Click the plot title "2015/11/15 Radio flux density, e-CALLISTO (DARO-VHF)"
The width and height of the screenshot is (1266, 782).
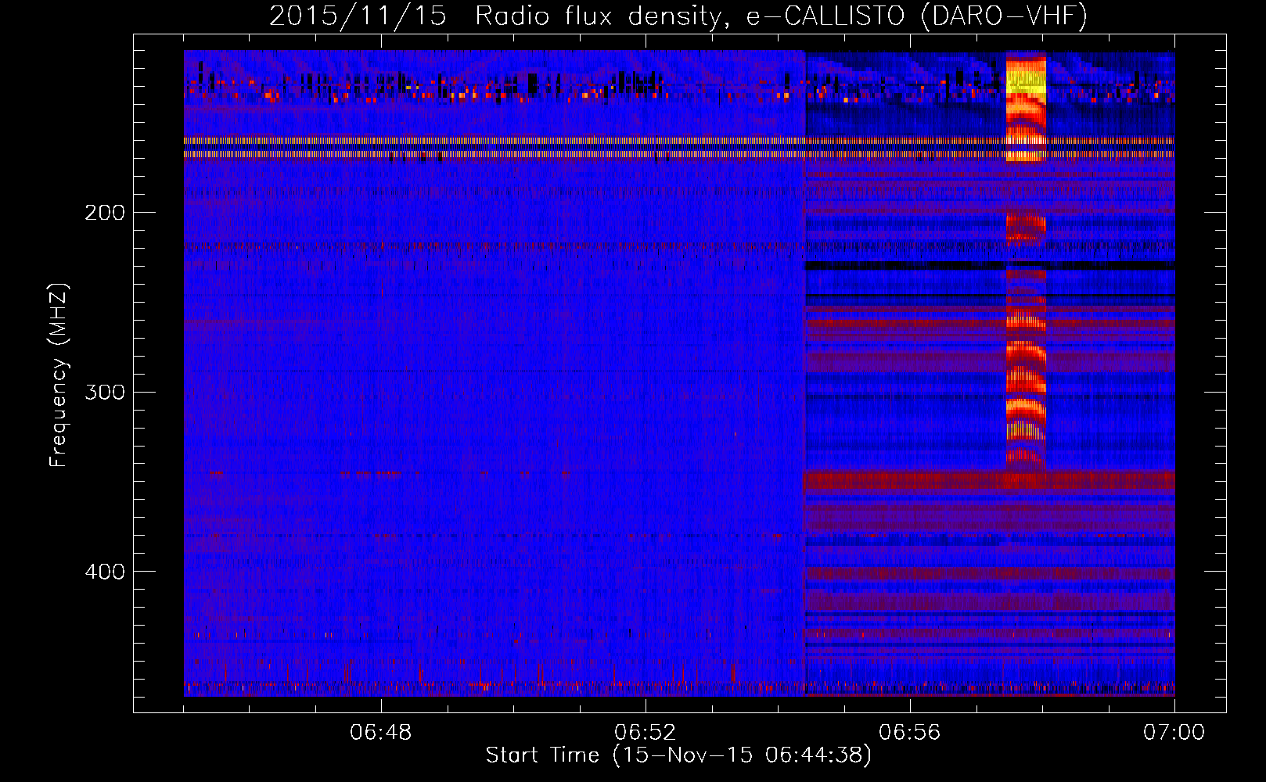pyautogui.click(x=678, y=16)
